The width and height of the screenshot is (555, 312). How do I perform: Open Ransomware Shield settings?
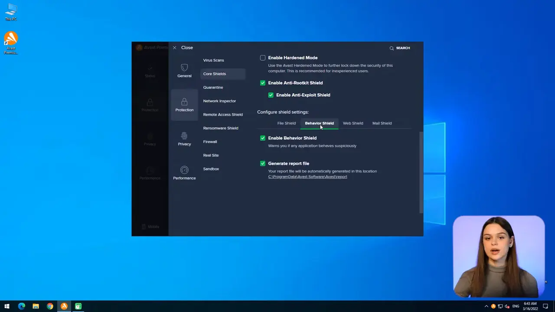pos(221,128)
